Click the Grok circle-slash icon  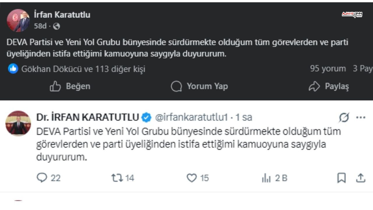coord(344,118)
